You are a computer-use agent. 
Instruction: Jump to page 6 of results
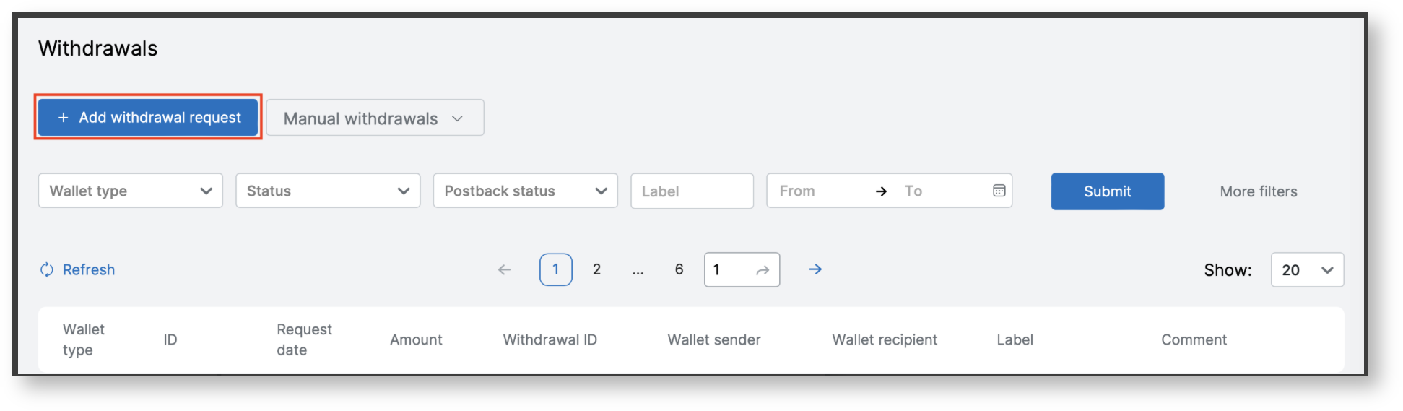coord(679,269)
